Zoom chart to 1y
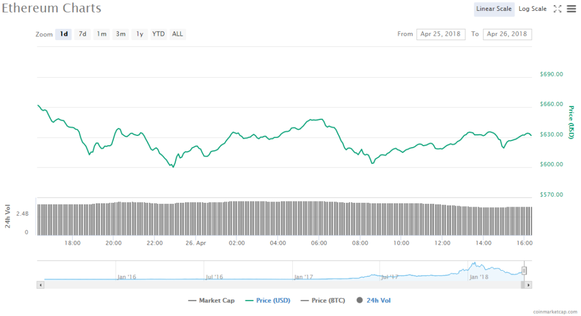Screen dimensions: 581x316 click(x=139, y=34)
